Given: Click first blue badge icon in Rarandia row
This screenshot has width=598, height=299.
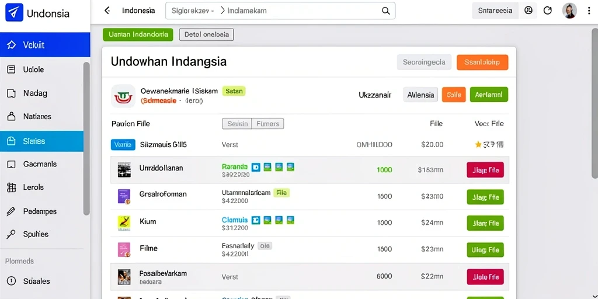Looking at the screenshot, I should 256,166.
